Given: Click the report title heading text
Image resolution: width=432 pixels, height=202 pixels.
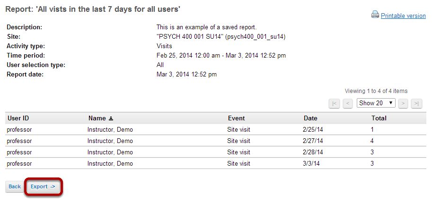Looking at the screenshot, I should [93, 9].
